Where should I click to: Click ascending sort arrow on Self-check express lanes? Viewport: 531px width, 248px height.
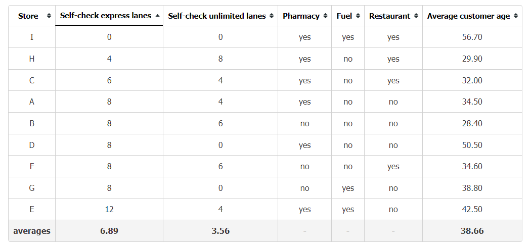[157, 16]
